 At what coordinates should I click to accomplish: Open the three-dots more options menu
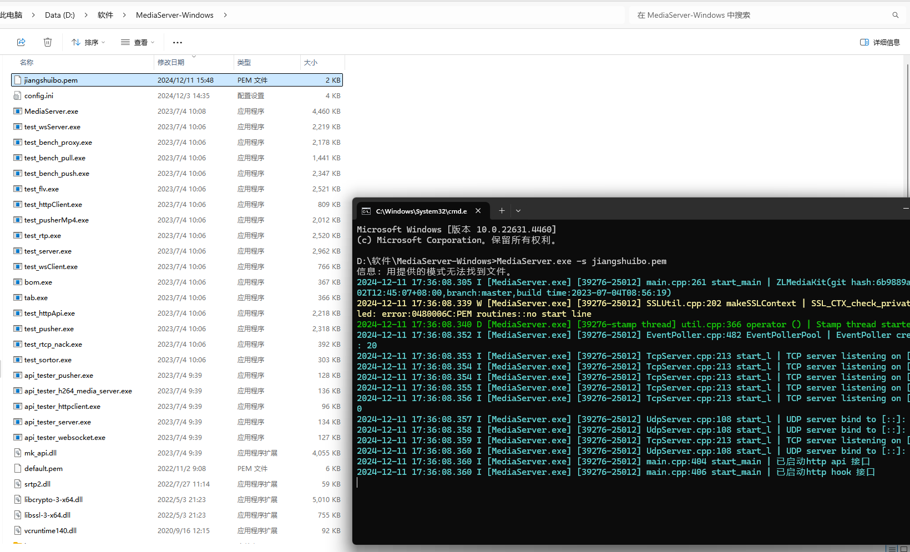(x=178, y=42)
